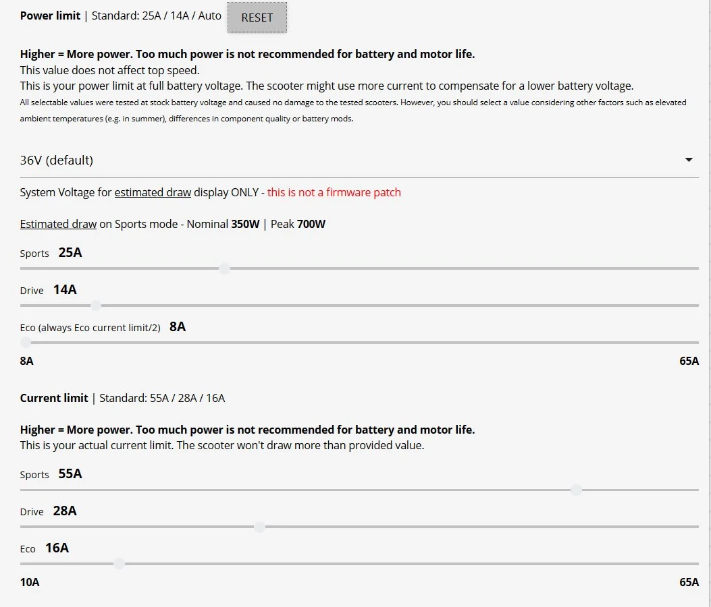Click the system voltage dropdown arrow
This screenshot has width=711, height=607.
[689, 160]
